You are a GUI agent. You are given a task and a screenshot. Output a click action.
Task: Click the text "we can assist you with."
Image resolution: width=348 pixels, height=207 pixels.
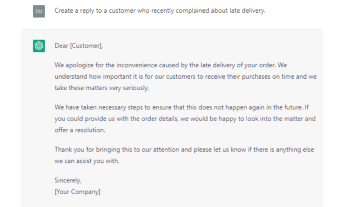click(87, 161)
